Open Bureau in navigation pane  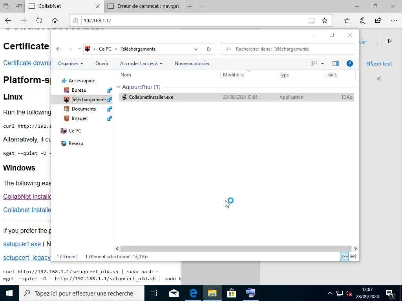point(79,90)
